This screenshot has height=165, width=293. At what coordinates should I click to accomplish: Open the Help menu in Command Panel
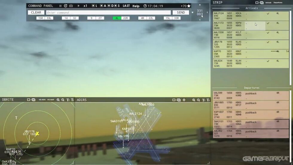click(136, 6)
